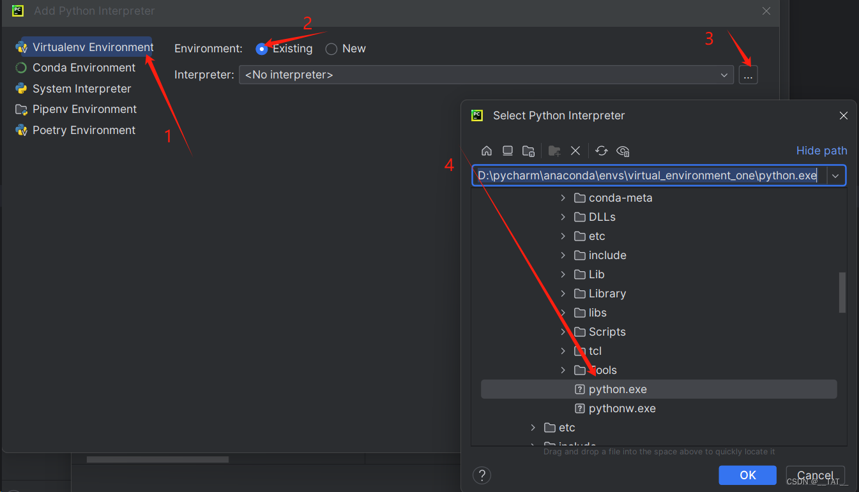859x492 pixels.
Task: Select the Library folder row
Action: click(658, 294)
